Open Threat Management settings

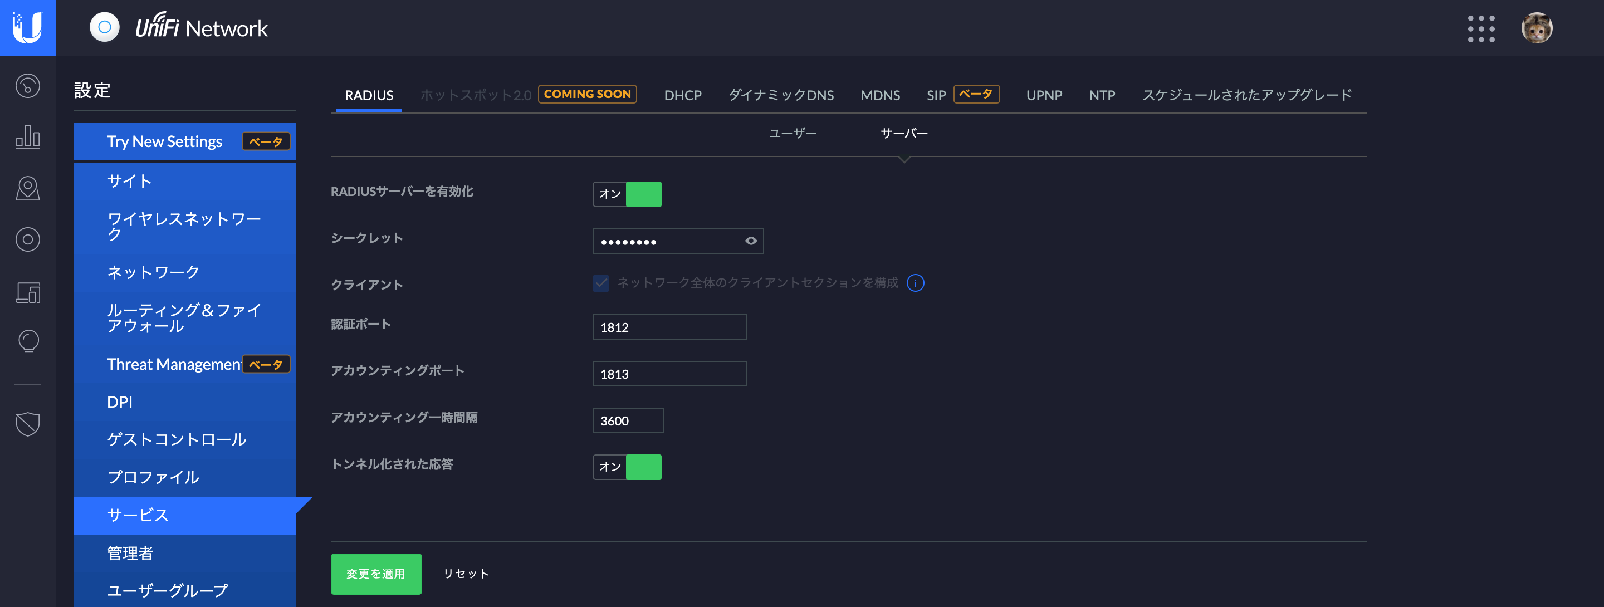pos(185,364)
